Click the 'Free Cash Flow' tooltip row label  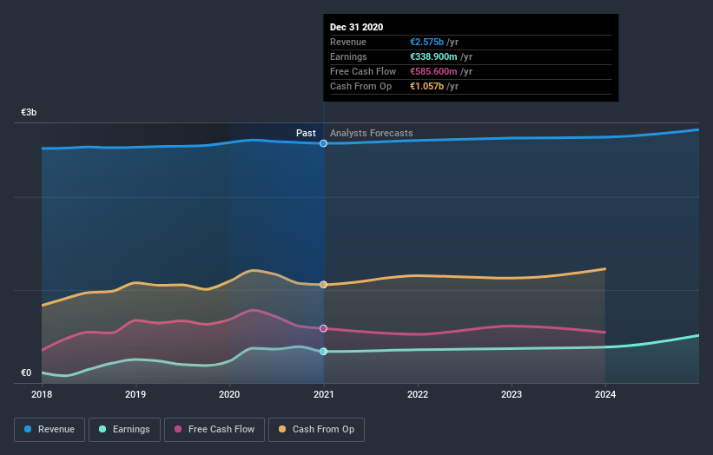tap(363, 71)
